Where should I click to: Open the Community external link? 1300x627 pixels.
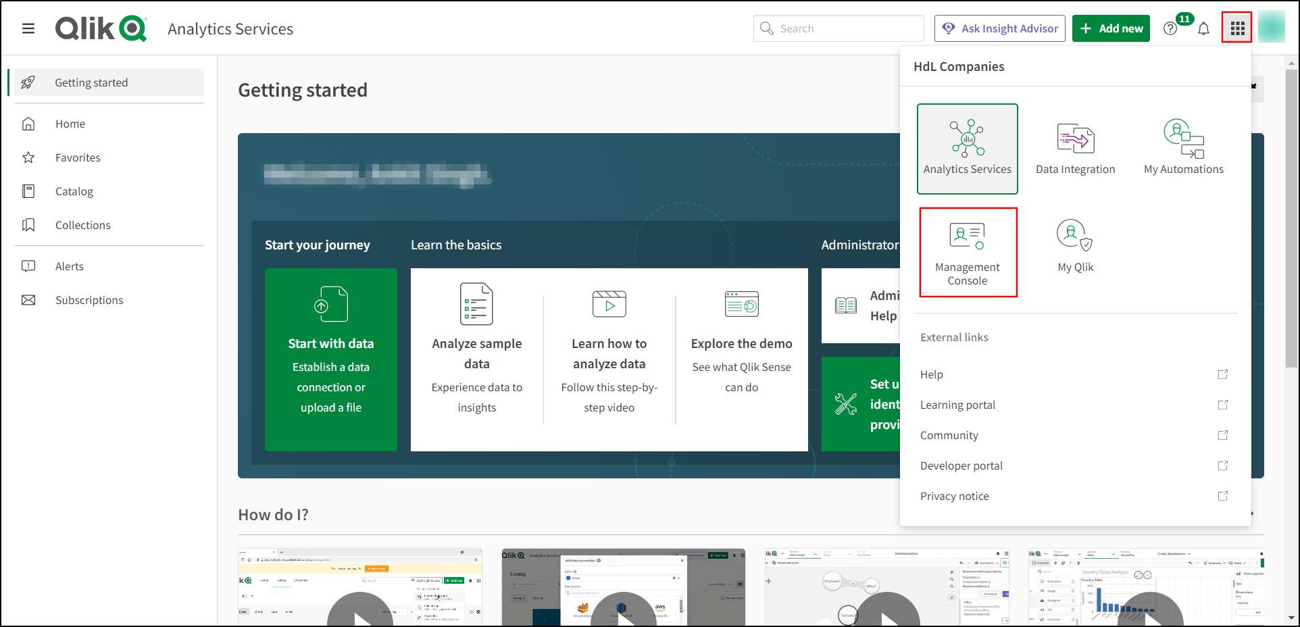point(949,435)
